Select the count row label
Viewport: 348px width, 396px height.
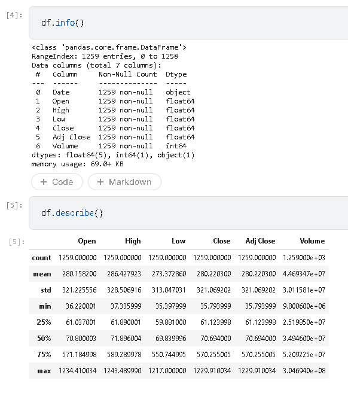[x=41, y=258]
